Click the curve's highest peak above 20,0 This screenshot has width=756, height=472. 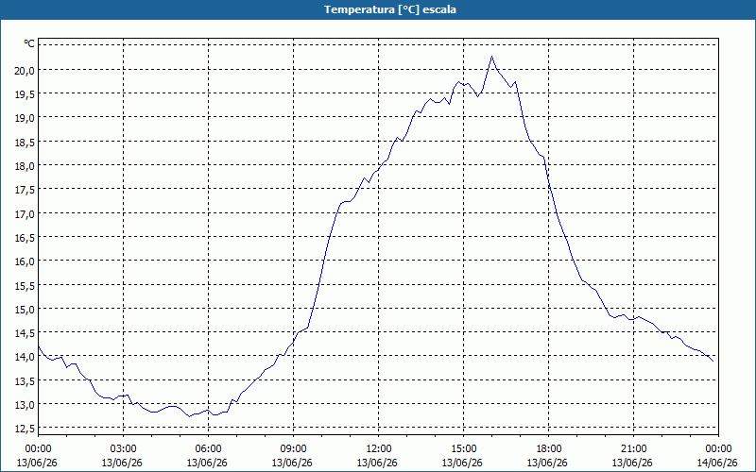[x=491, y=57]
